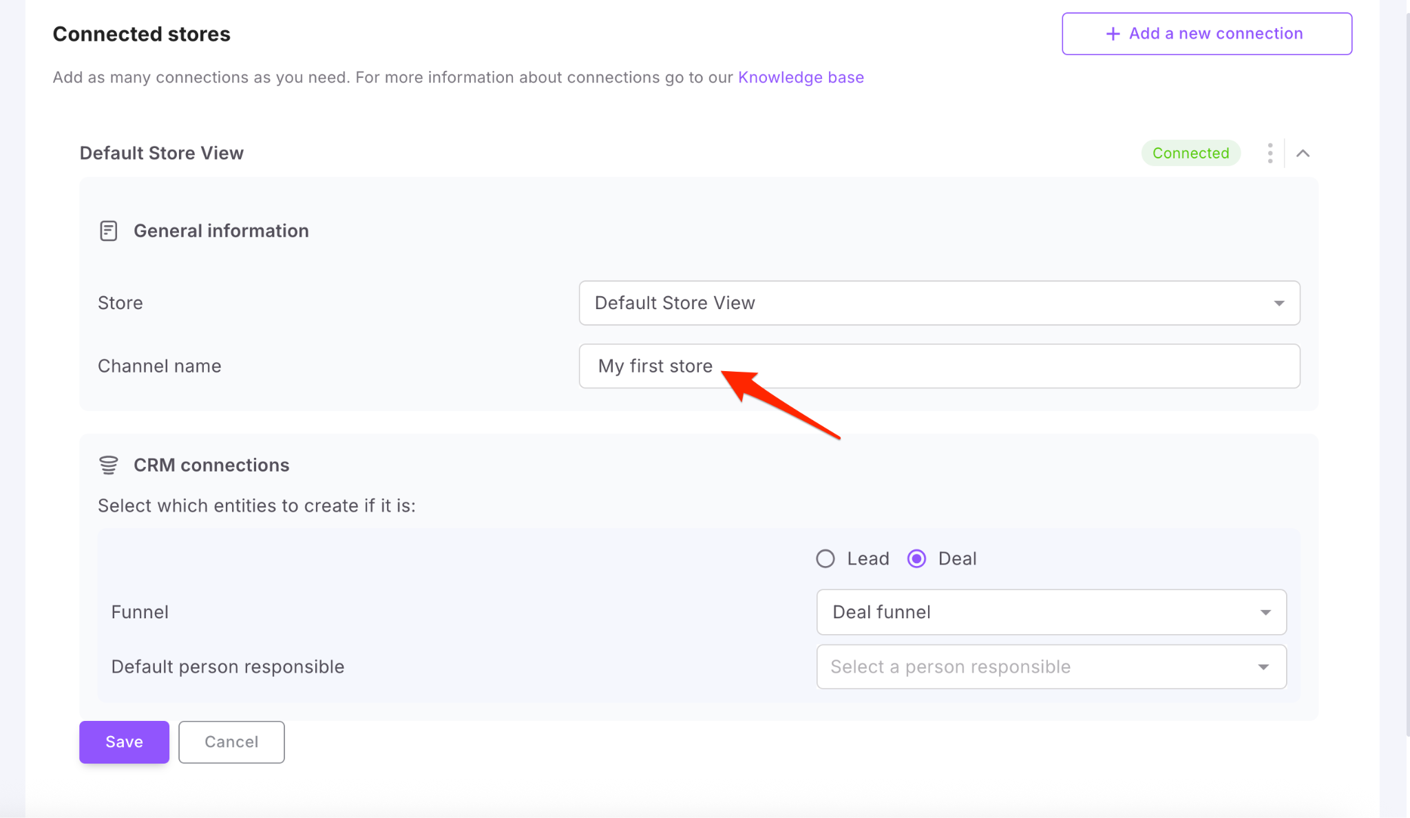Select the Deal radio button
This screenshot has width=1410, height=818.
click(916, 558)
